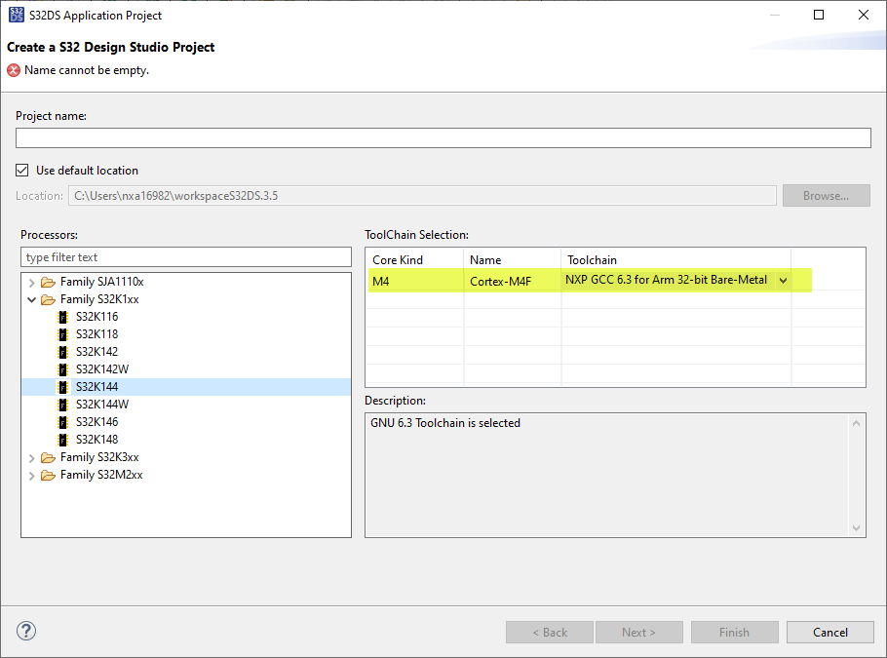Uncheck Use default location checkbox
The height and width of the screenshot is (658, 887).
[22, 171]
